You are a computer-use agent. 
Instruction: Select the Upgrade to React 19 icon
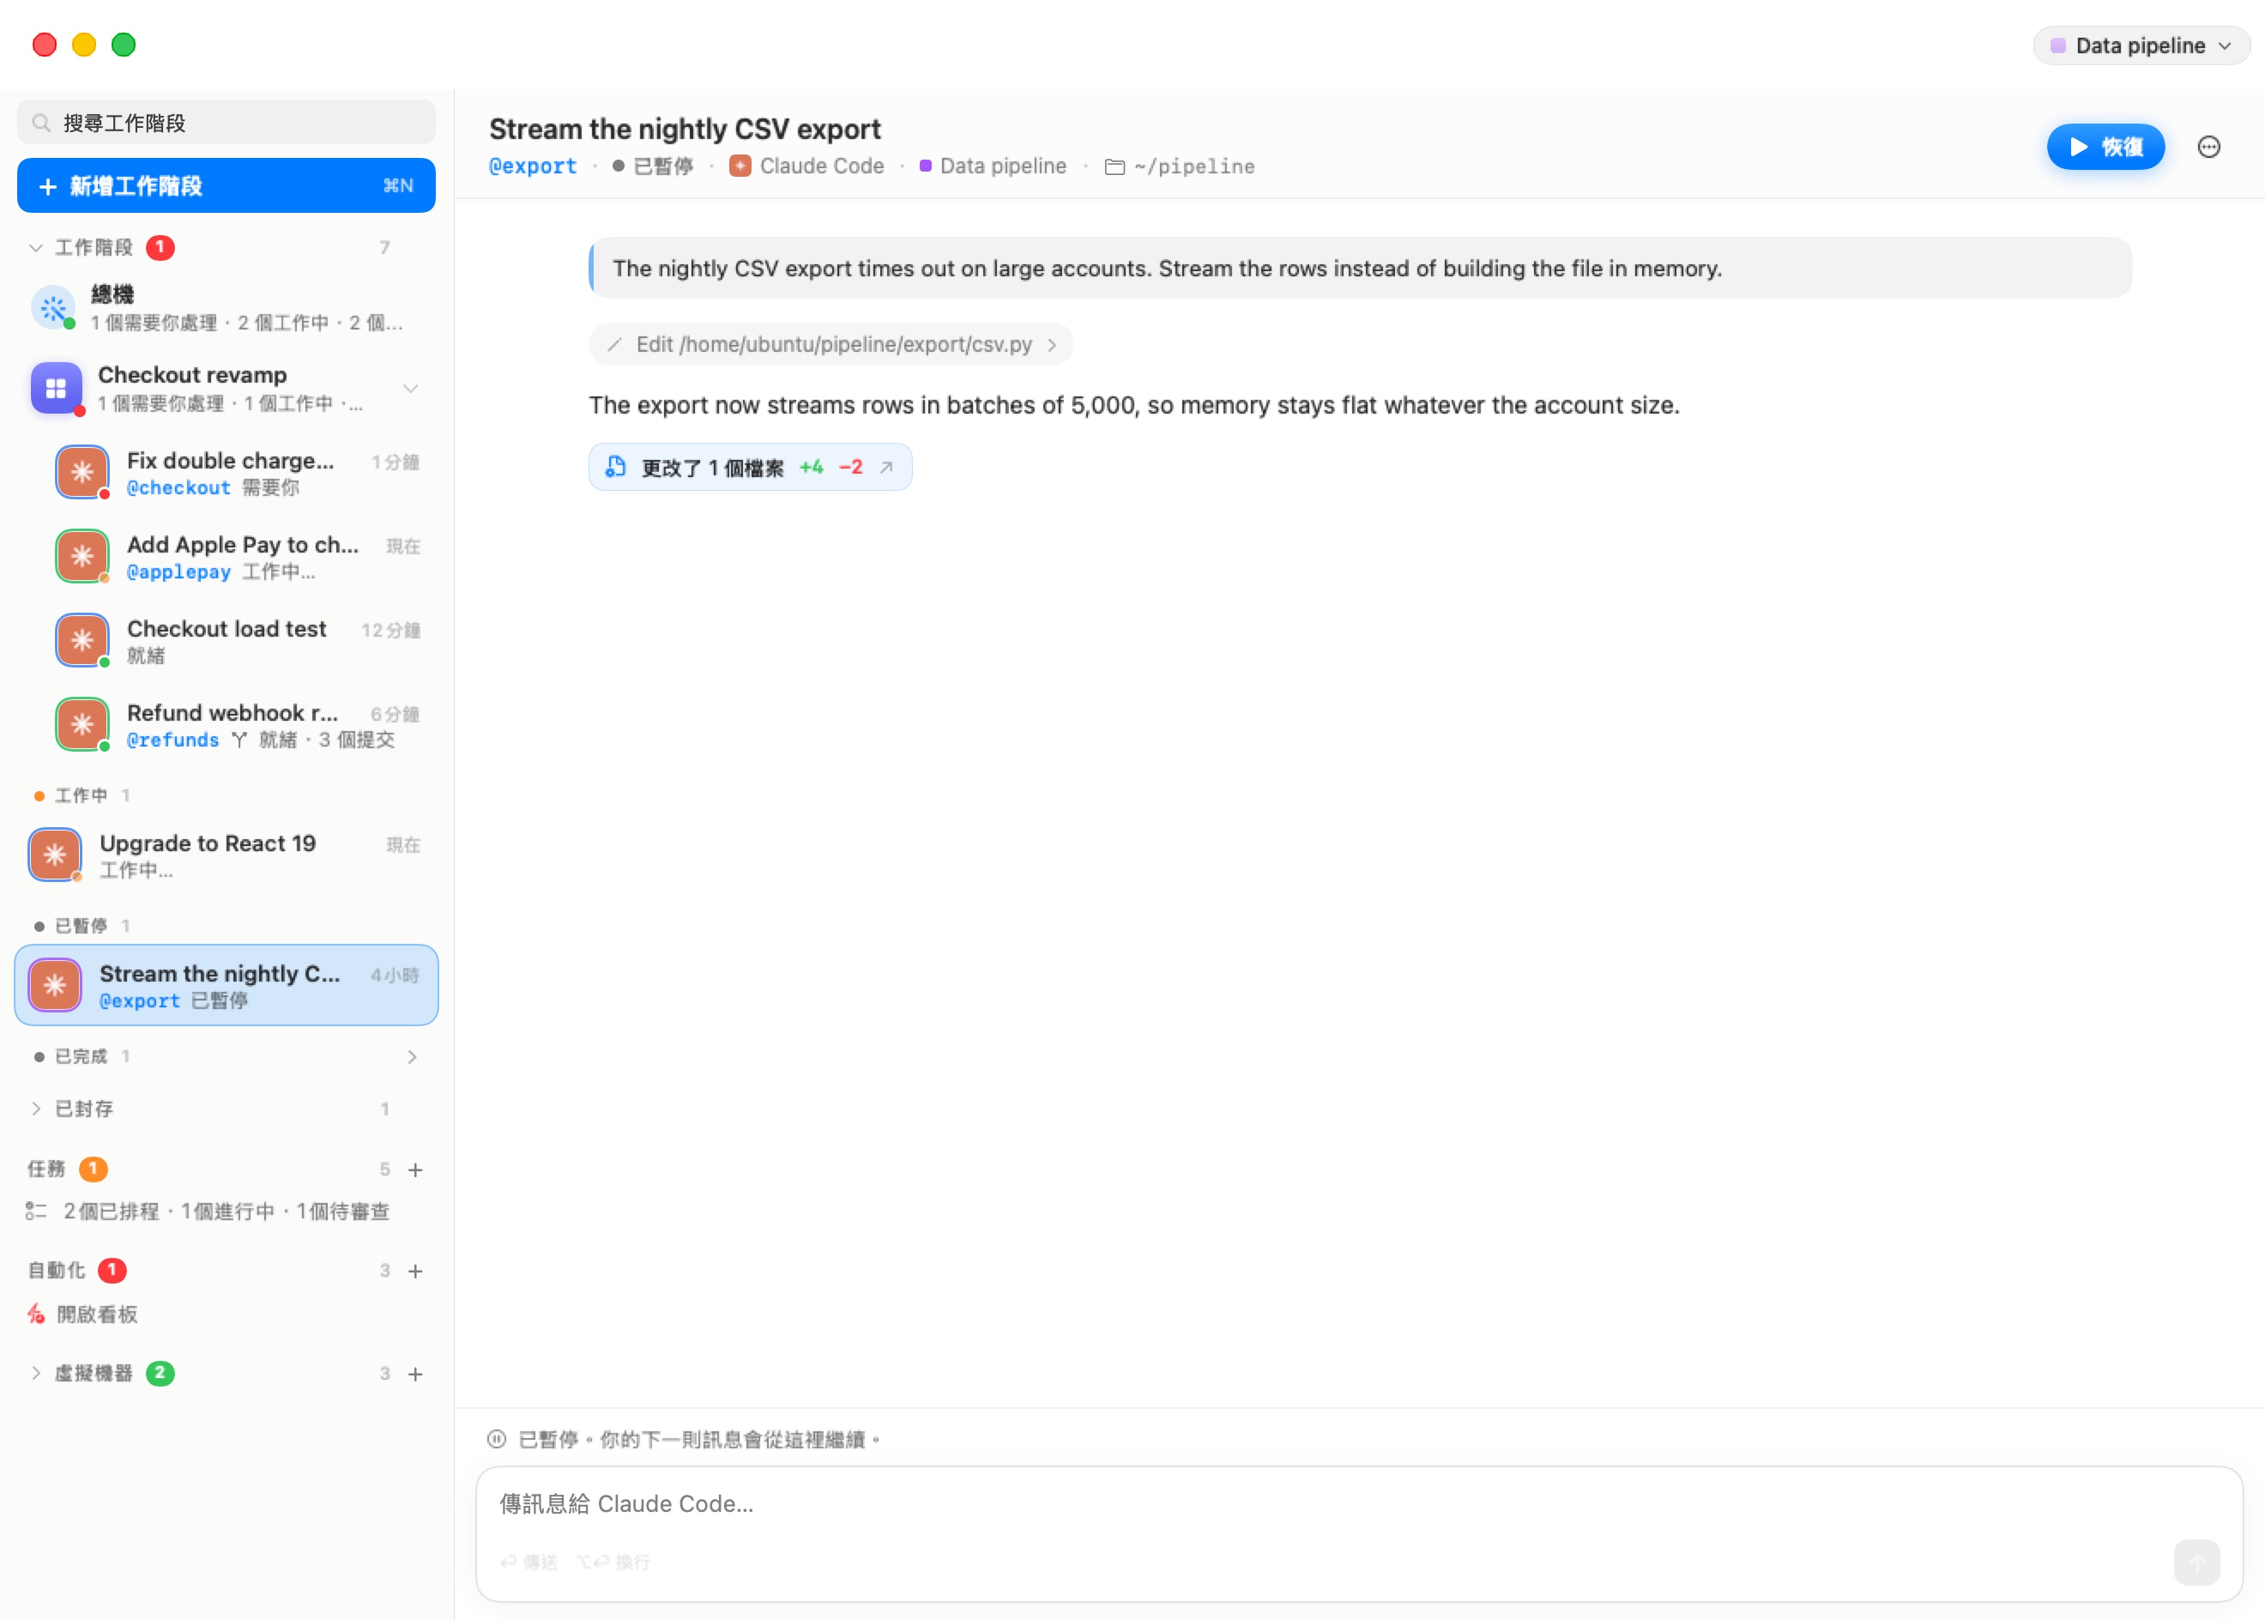pyautogui.click(x=55, y=855)
